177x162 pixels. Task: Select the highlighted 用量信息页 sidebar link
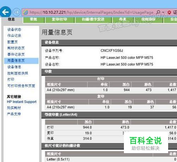coord(21,61)
